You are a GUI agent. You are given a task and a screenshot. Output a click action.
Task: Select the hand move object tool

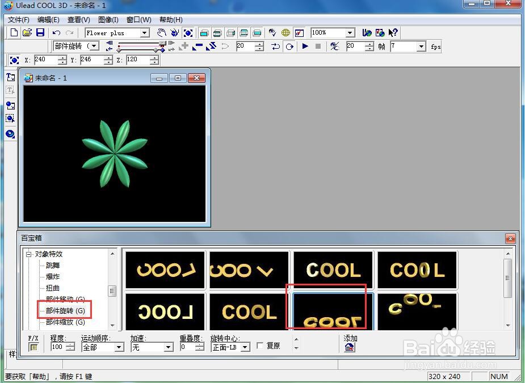[161, 33]
